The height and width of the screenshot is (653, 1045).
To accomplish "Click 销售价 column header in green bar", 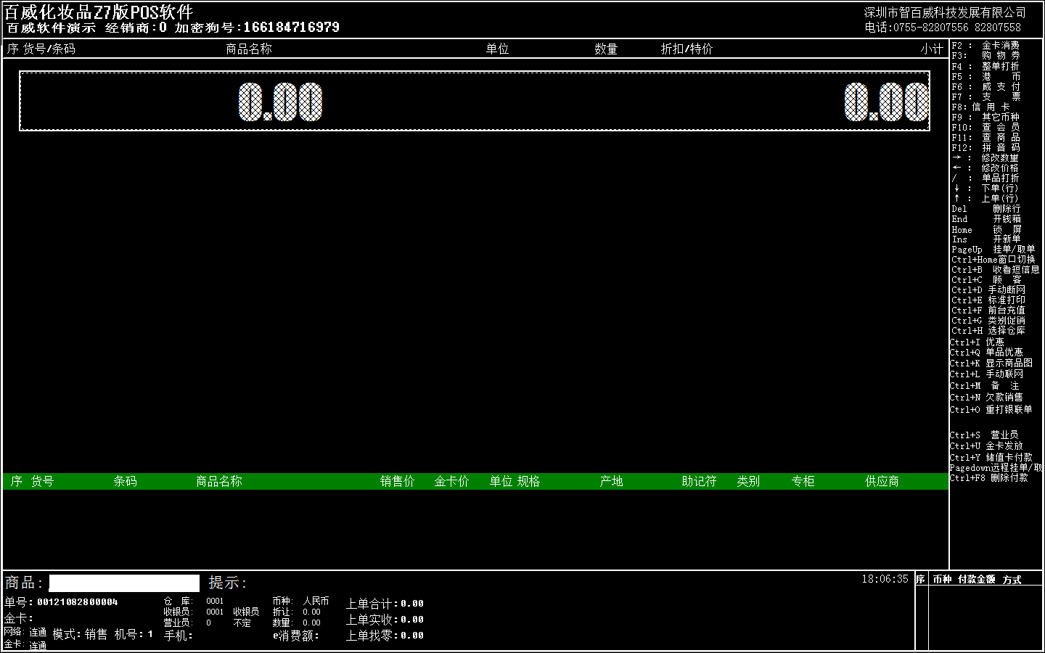I will pyautogui.click(x=397, y=481).
